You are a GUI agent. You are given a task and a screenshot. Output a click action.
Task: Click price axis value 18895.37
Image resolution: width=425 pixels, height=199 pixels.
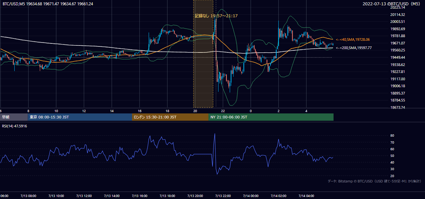398,93
